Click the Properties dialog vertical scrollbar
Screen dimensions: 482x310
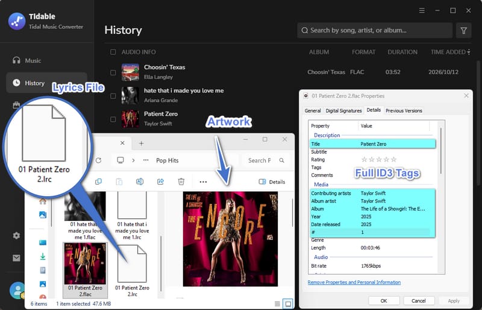pos(441,151)
